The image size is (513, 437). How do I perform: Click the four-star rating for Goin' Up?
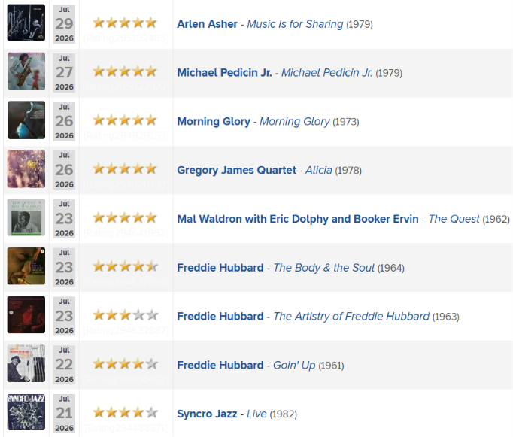[x=125, y=364]
